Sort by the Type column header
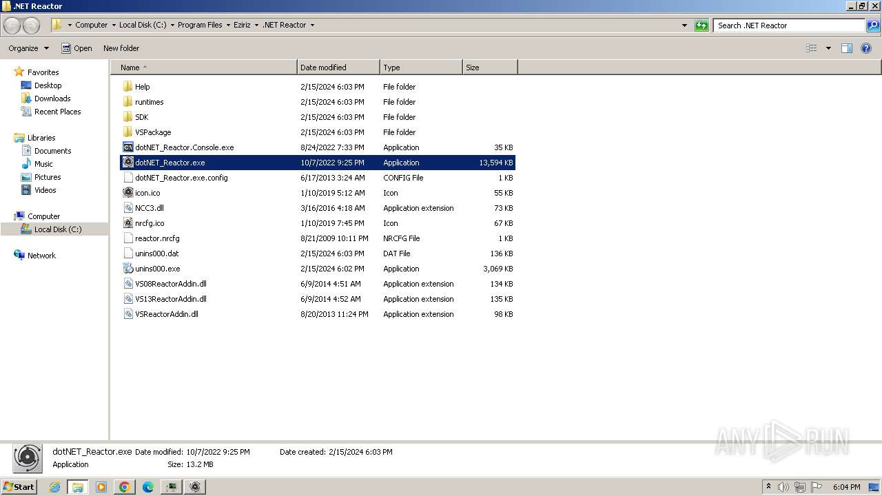 [421, 68]
